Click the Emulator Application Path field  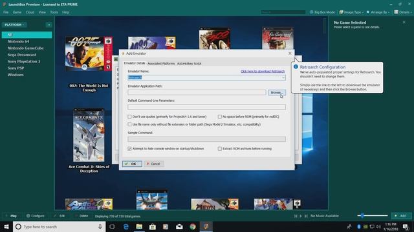tap(197, 92)
